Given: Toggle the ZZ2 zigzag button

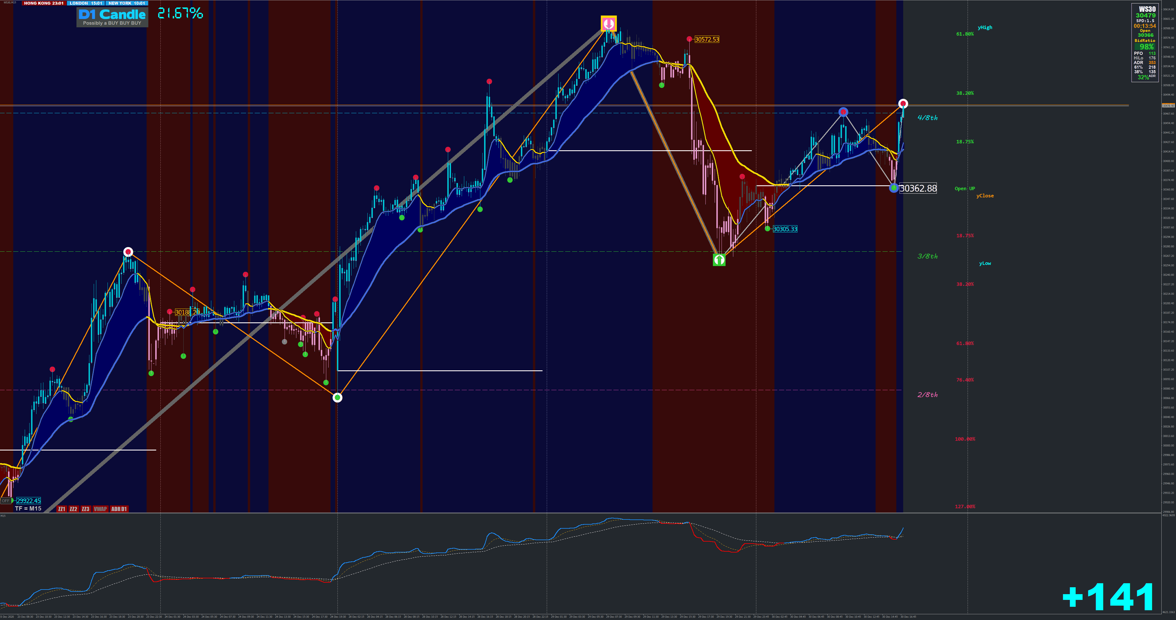Looking at the screenshot, I should [x=74, y=509].
